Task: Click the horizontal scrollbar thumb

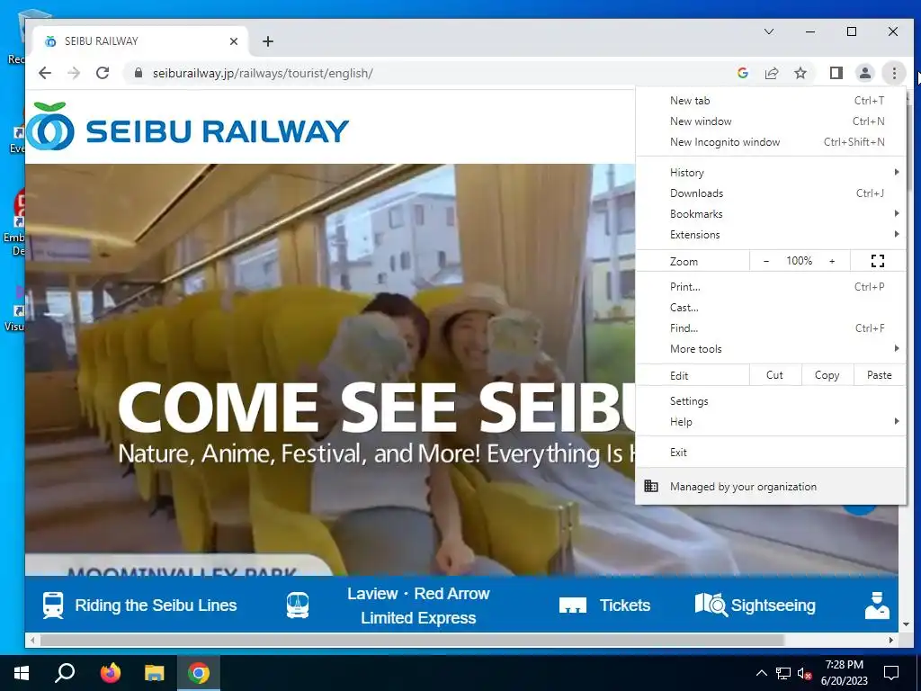Action: [412, 640]
